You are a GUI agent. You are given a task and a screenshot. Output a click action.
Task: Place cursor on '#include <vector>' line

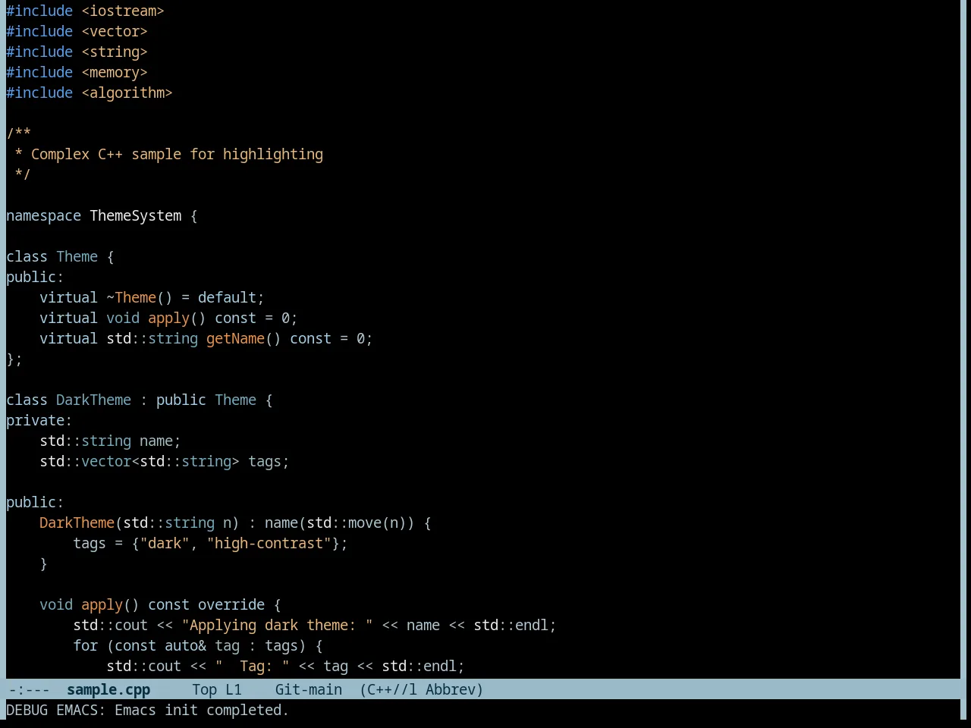(x=77, y=31)
